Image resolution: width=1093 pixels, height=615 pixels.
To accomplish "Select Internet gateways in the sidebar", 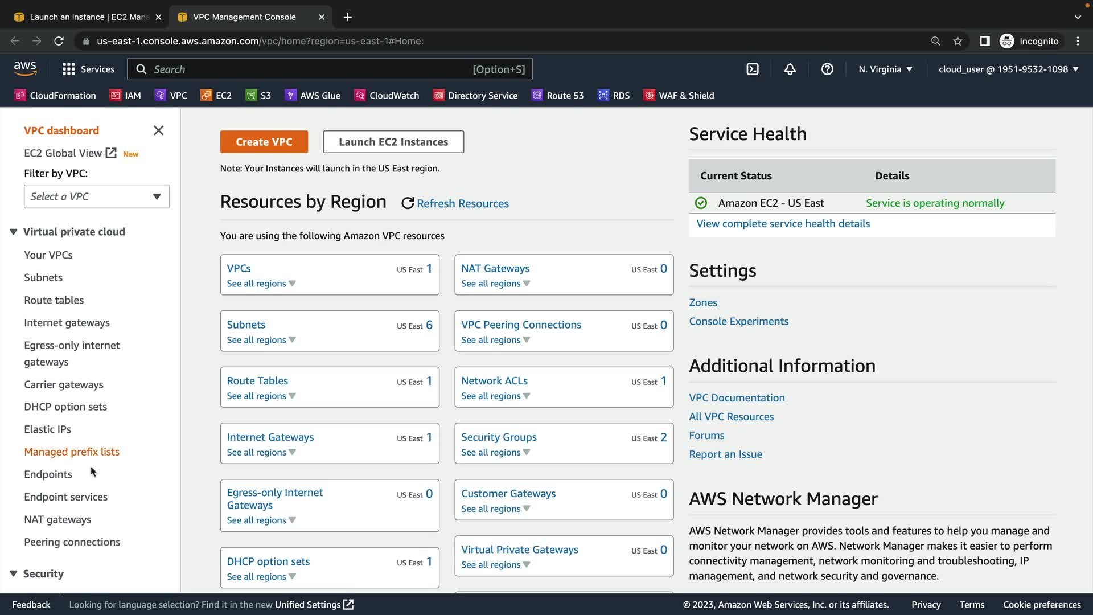I will 67,323.
